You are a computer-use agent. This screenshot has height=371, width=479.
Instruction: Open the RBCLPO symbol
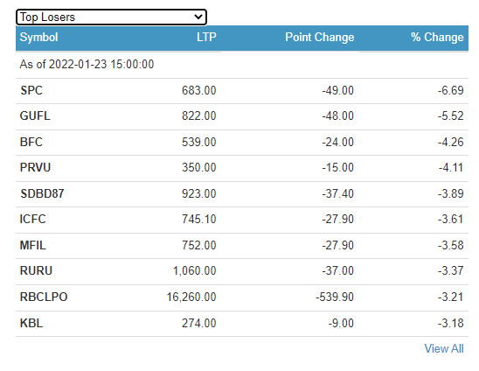coord(44,297)
